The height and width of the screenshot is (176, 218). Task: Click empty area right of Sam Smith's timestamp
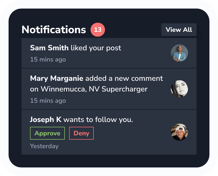pyautogui.click(x=115, y=59)
